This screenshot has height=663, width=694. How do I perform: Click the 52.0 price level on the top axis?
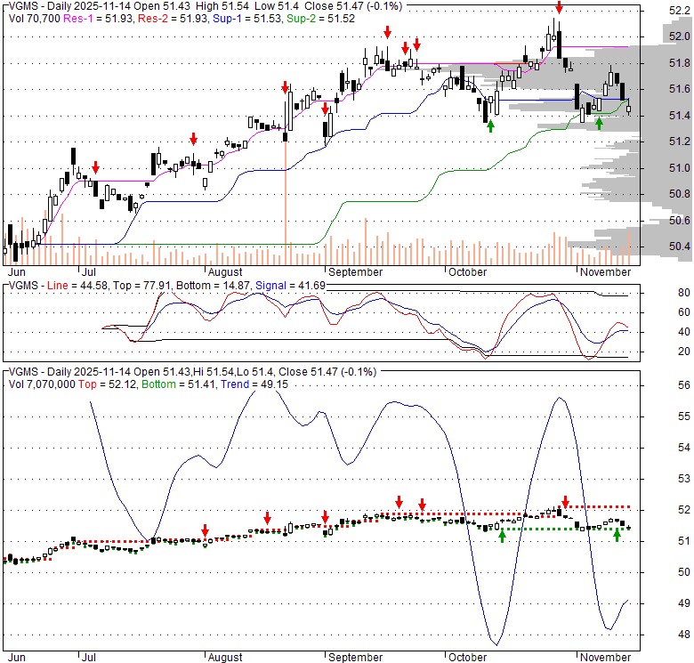[x=680, y=36]
